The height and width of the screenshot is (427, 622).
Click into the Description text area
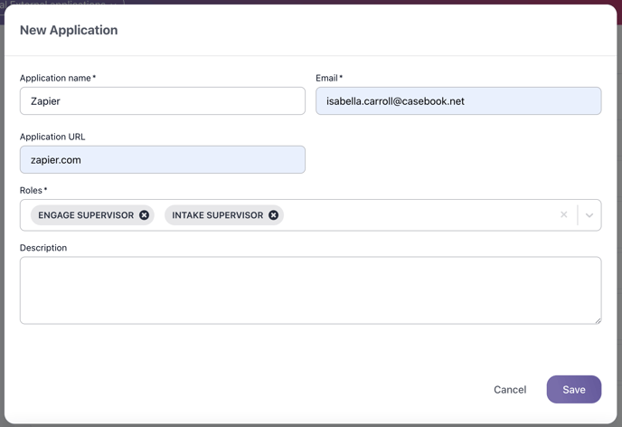tap(310, 290)
